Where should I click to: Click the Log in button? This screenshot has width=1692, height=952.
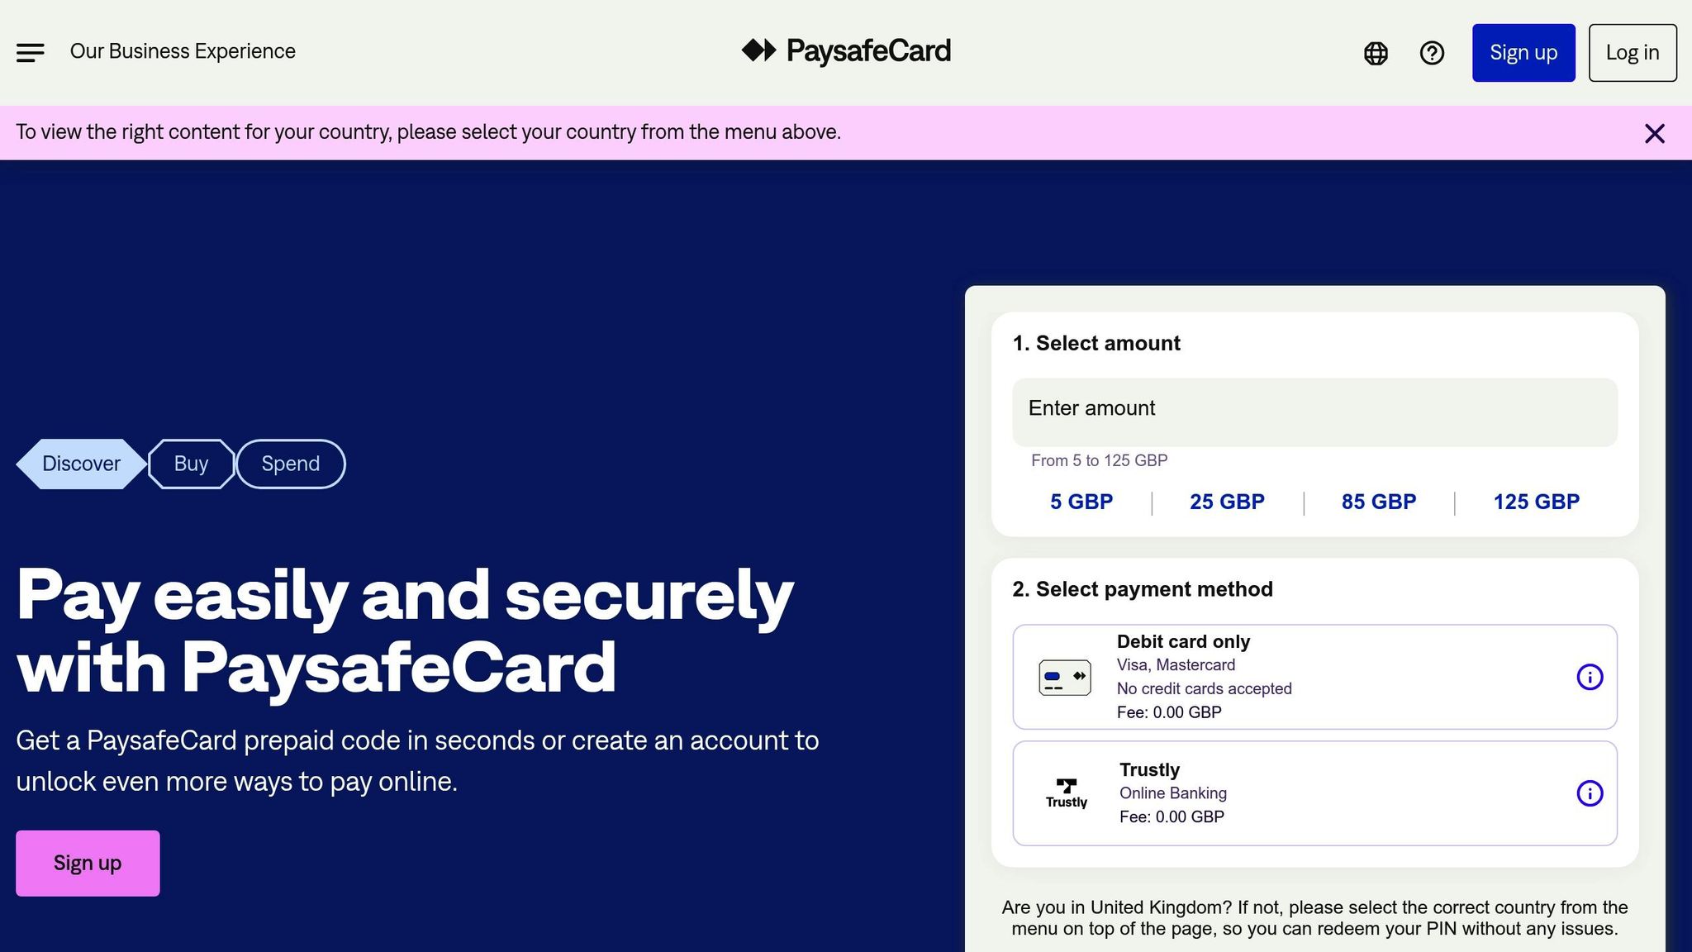pos(1633,52)
